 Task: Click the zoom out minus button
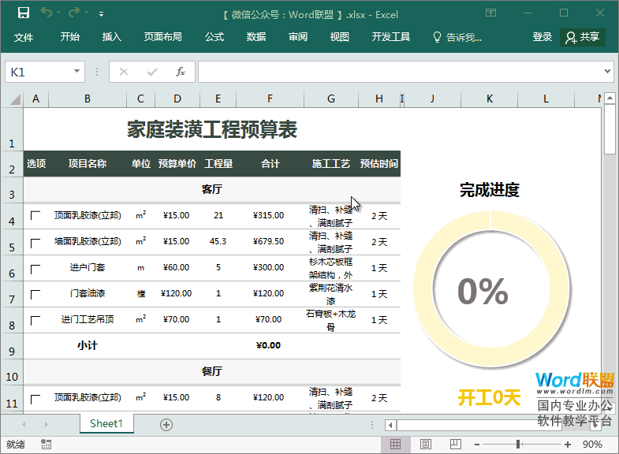click(x=477, y=445)
